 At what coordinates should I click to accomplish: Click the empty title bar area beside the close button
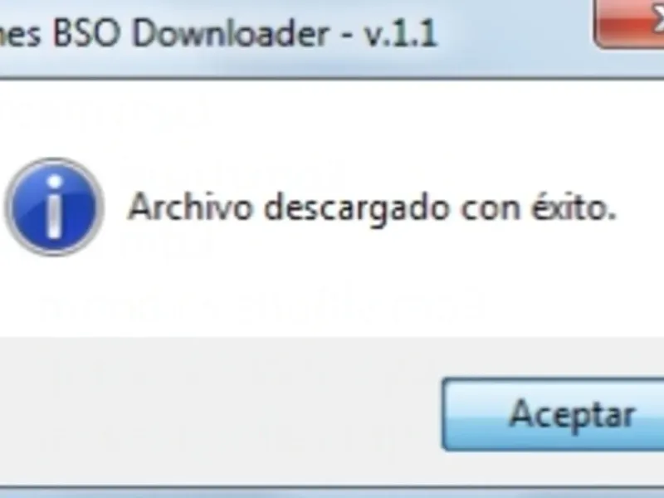(x=516, y=34)
